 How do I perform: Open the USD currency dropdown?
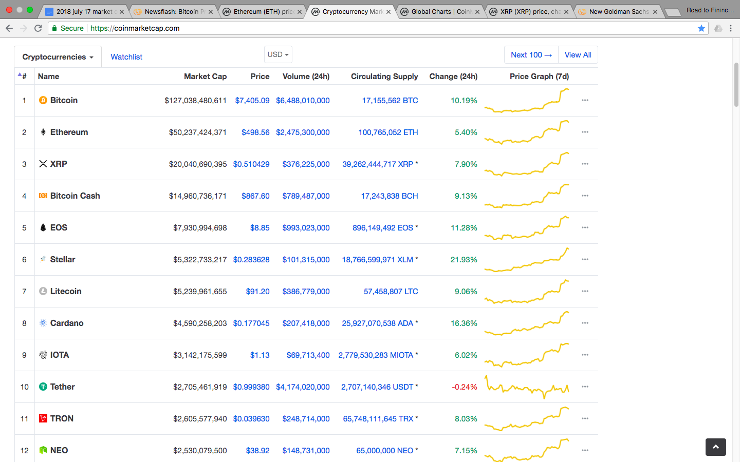click(278, 54)
